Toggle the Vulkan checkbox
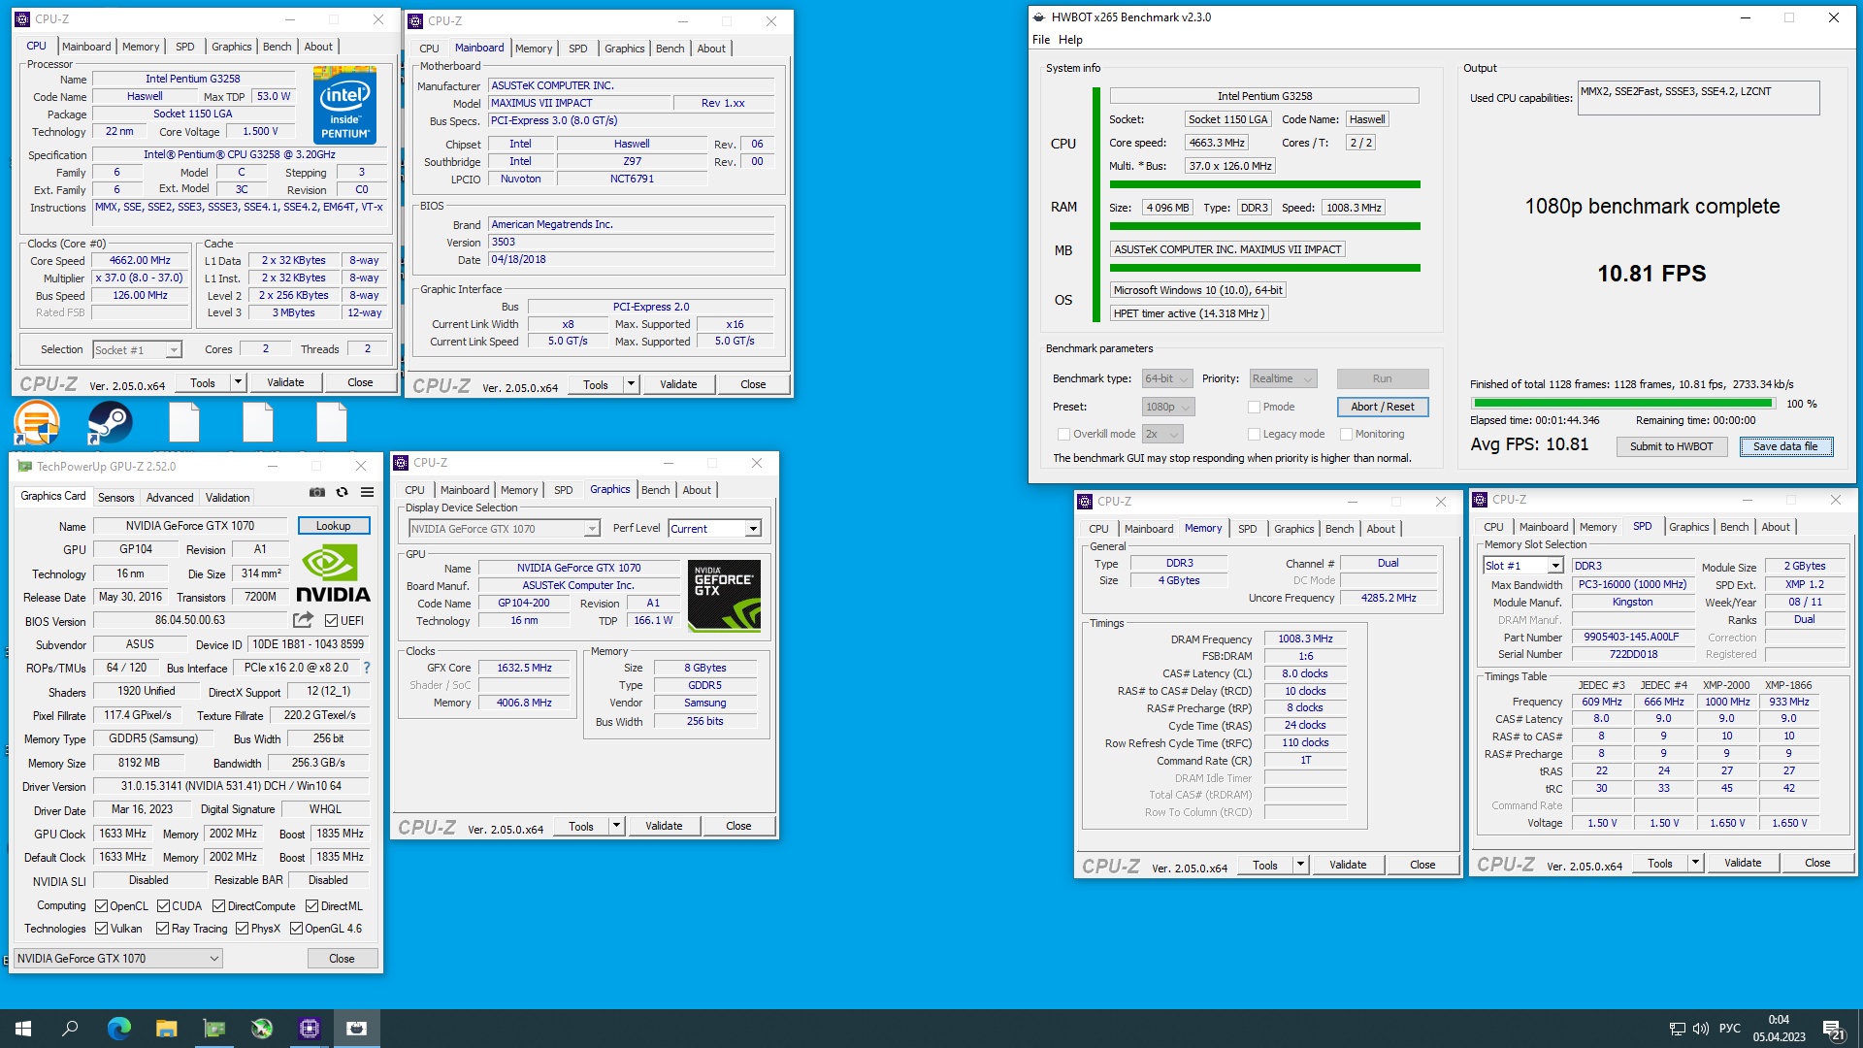This screenshot has height=1048, width=1863. coord(101,929)
